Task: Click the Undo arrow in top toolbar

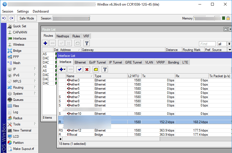Action: point(4,18)
